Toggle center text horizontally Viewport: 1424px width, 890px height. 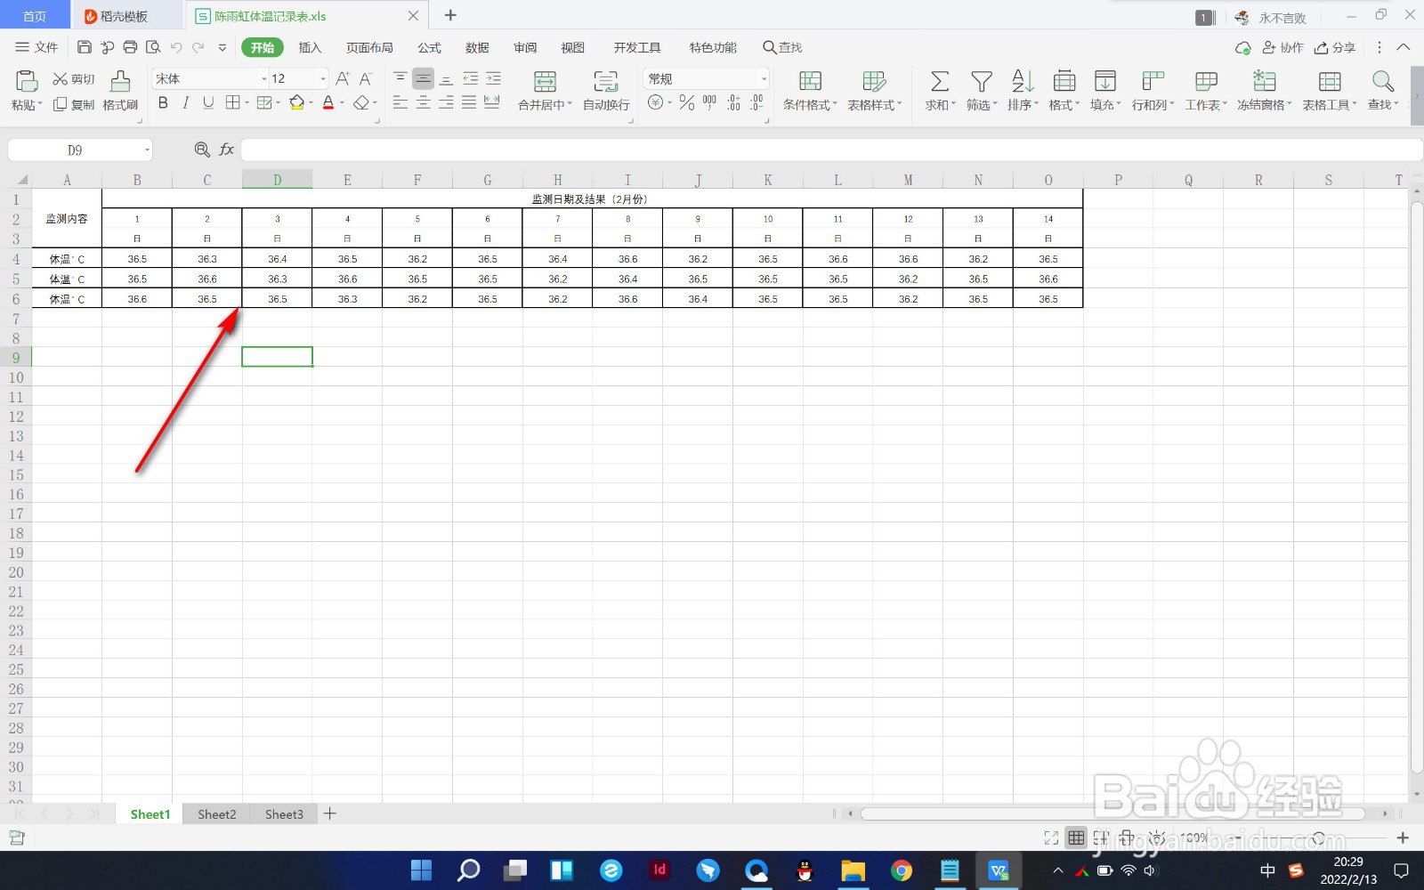coord(424,103)
